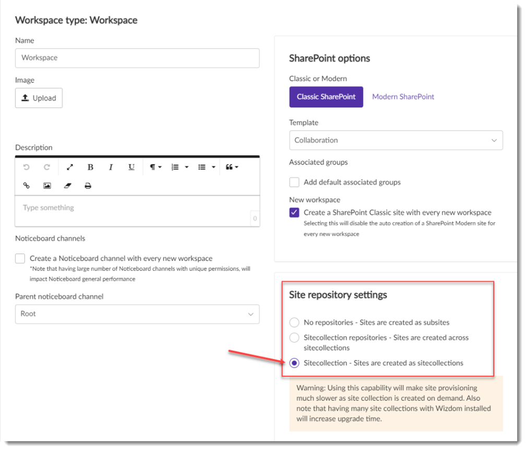Check Create a Noticeboard channel checkbox
Image resolution: width=526 pixels, height=450 pixels.
click(20, 258)
